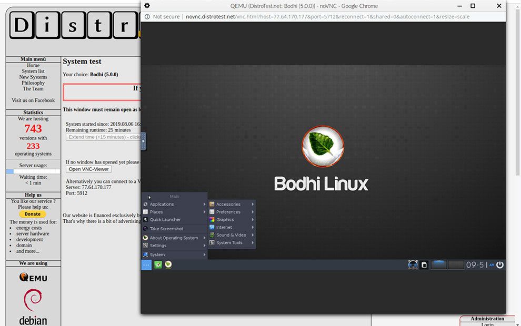This screenshot has width=521, height=326.
Task: Expand the Graphics submenu
Action: (x=232, y=219)
